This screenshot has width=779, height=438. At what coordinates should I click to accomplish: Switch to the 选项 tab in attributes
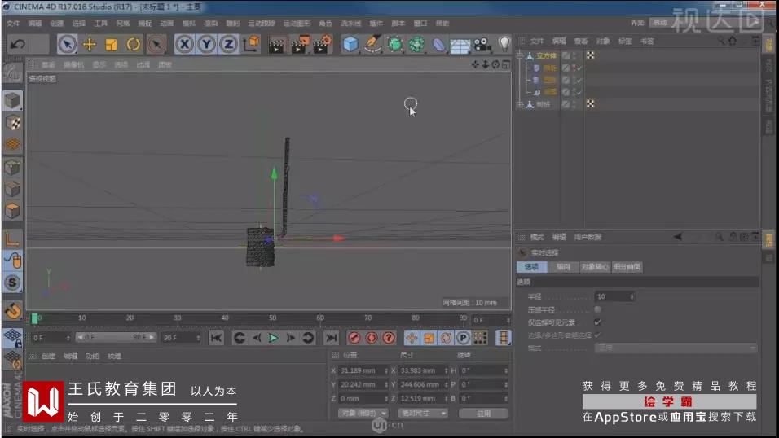point(531,267)
